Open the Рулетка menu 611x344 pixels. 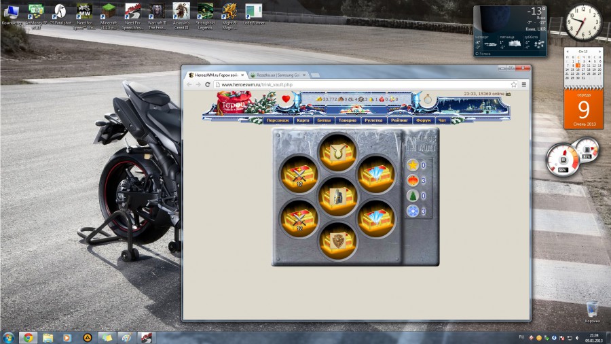373,120
